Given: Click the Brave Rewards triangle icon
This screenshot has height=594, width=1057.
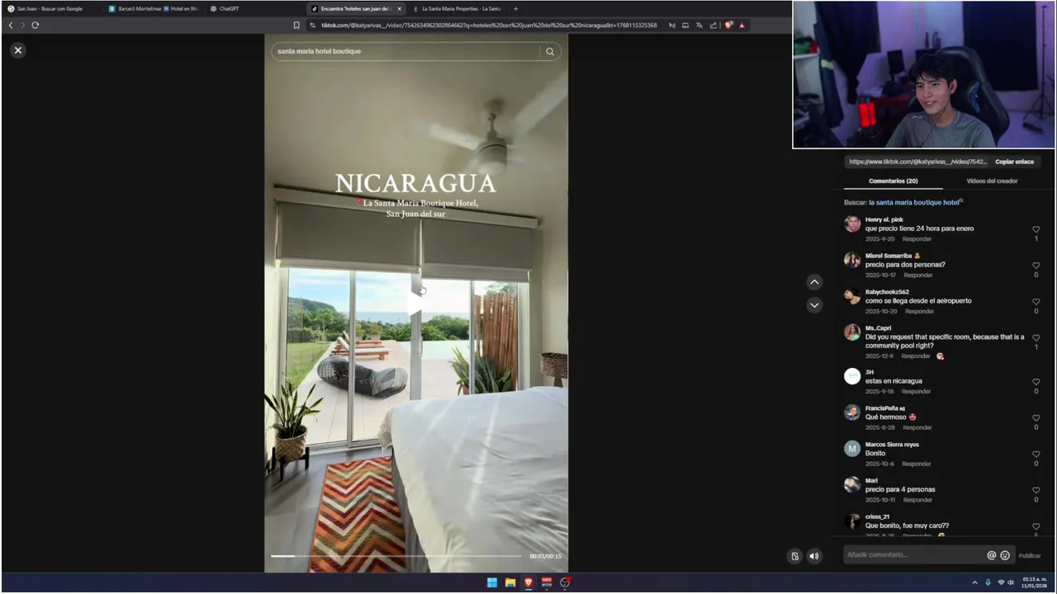Looking at the screenshot, I should point(742,25).
